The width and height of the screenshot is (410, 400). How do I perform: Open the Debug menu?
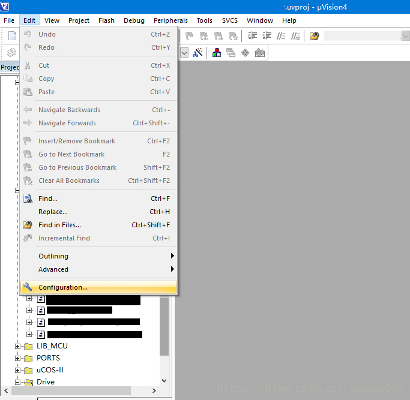point(134,20)
